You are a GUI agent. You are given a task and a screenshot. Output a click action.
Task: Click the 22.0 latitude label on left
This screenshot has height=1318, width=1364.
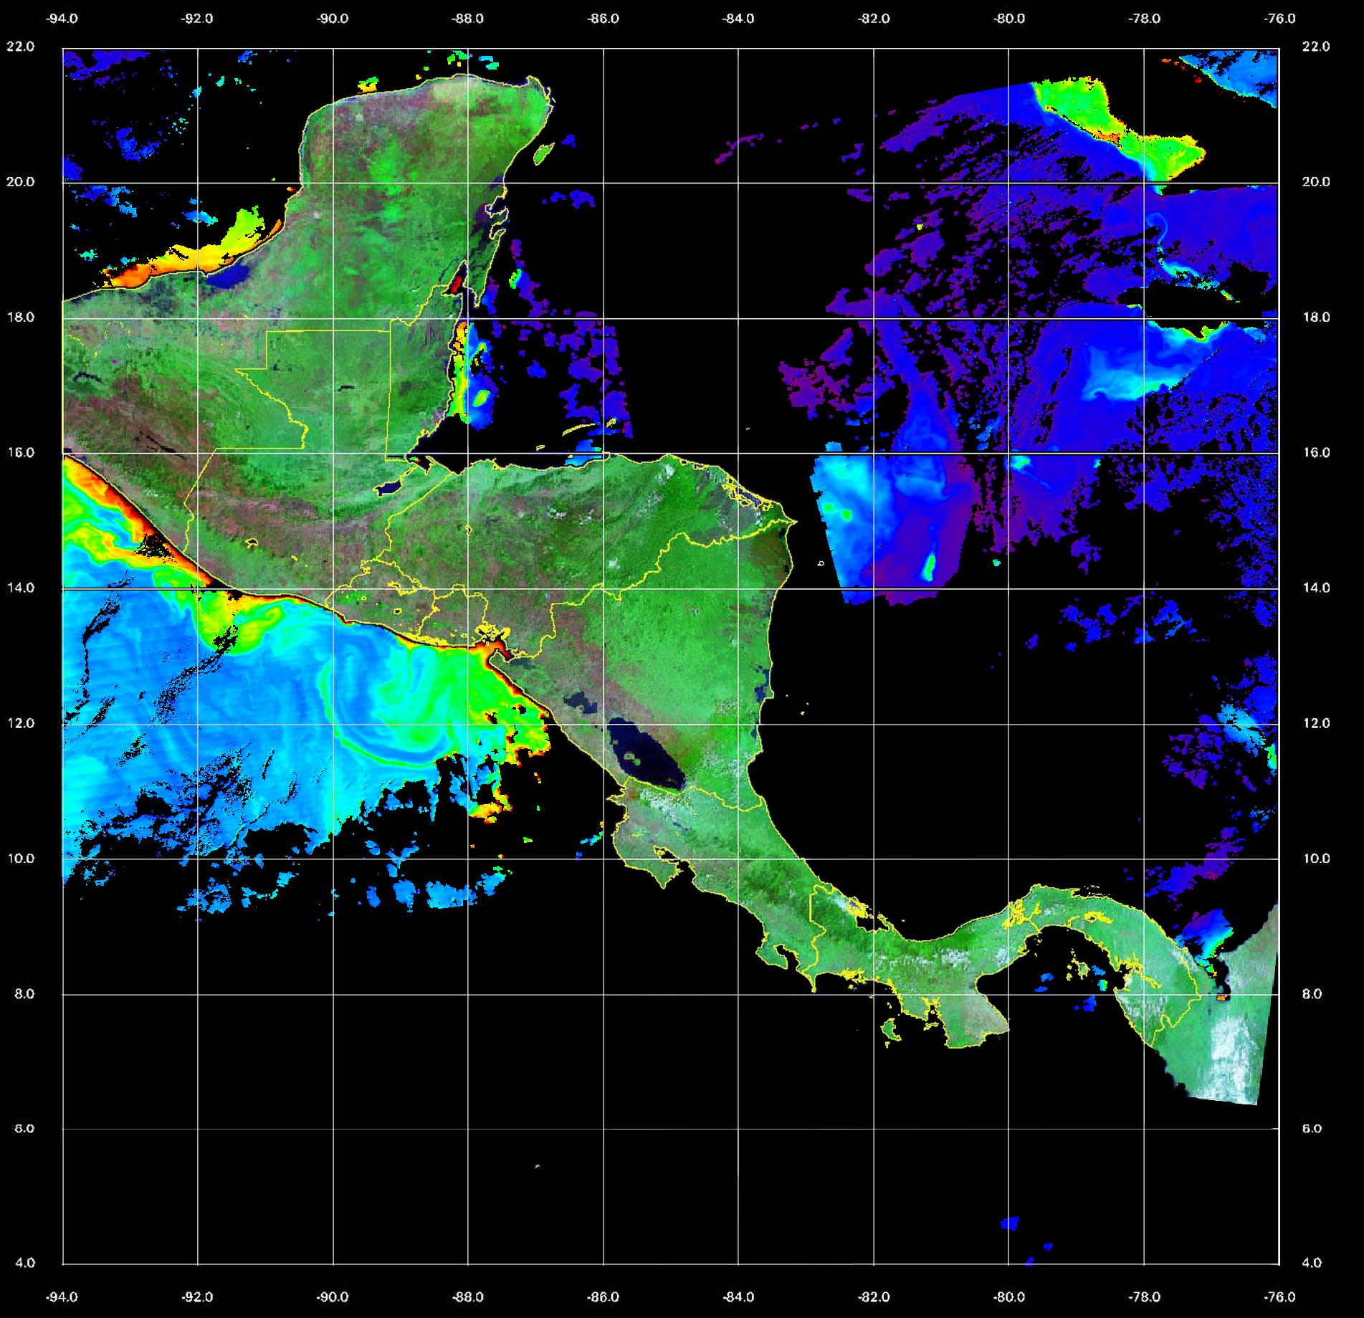(20, 47)
